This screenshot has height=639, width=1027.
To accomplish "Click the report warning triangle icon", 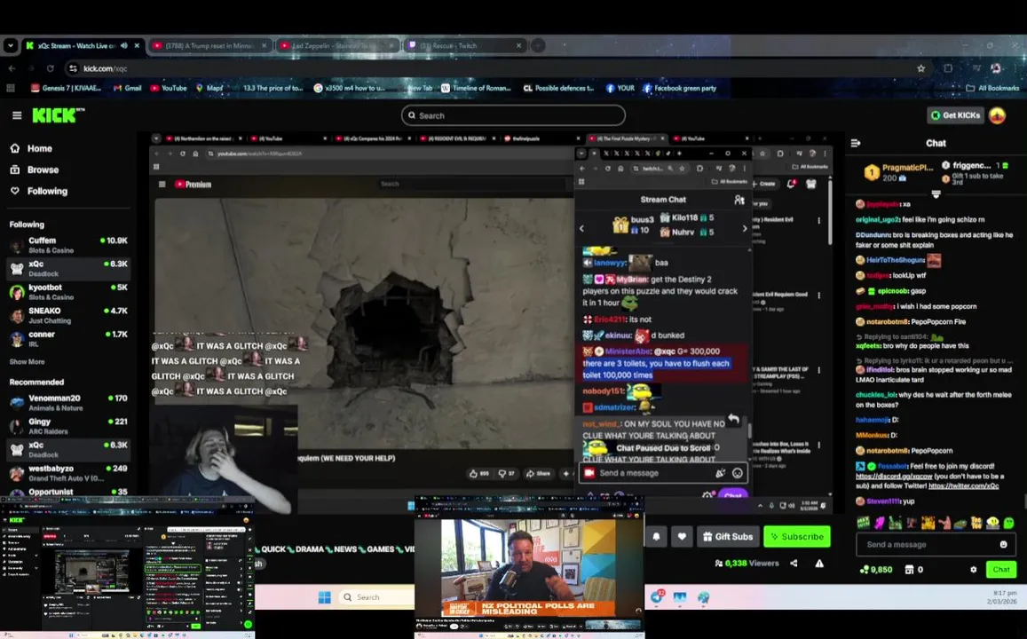I will [819, 563].
